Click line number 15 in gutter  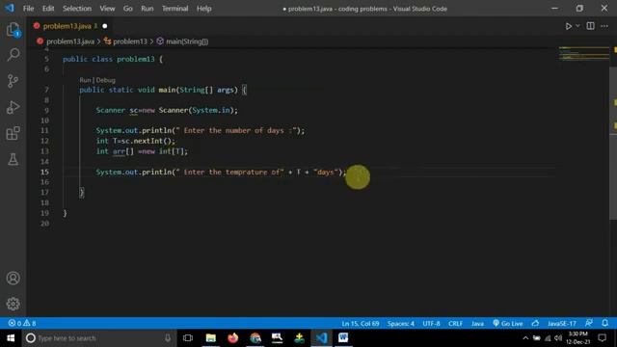[x=45, y=172]
